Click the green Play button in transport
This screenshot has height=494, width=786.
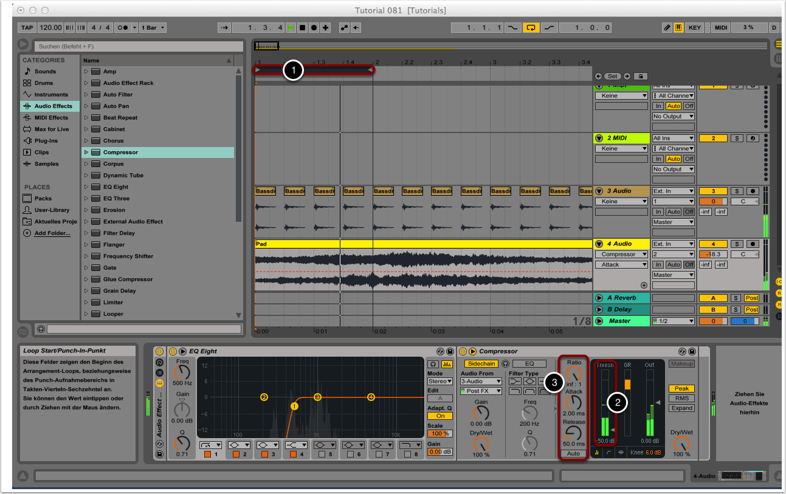tap(291, 28)
